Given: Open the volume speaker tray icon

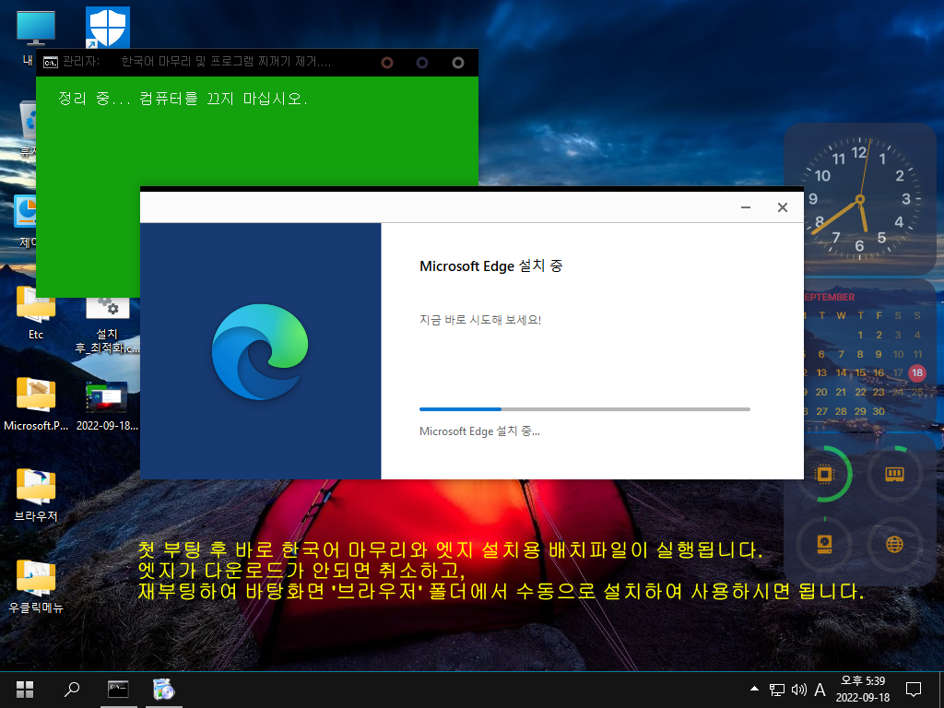Looking at the screenshot, I should [799, 690].
